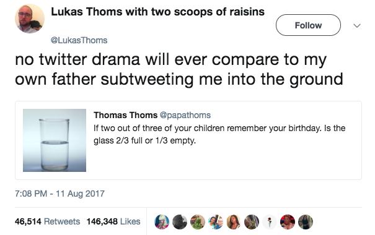Image resolution: width=375 pixels, height=235 pixels.
Task: Open the 7:08 PM - 11 Aug 2017 timestamp
Action: point(60,193)
